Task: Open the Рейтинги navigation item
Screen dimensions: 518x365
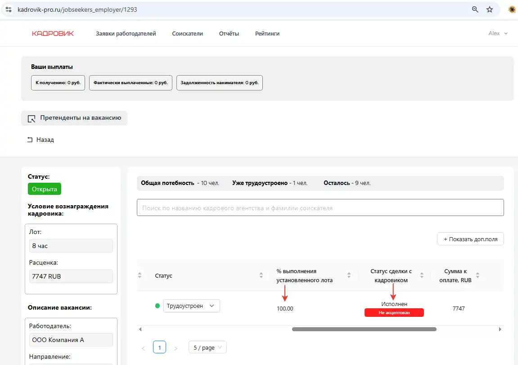Action: click(x=267, y=33)
